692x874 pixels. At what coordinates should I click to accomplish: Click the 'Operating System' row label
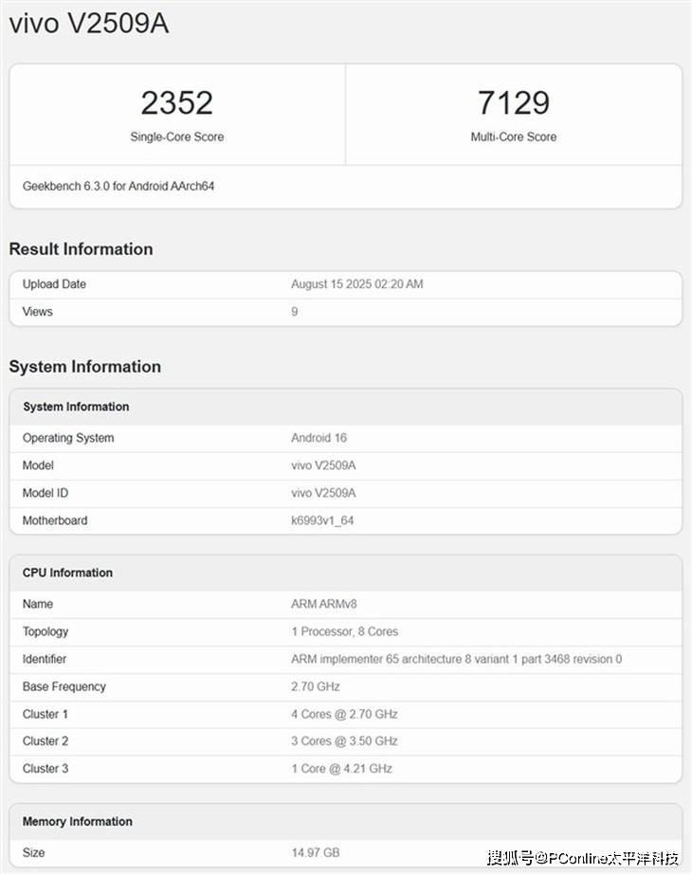pos(68,438)
